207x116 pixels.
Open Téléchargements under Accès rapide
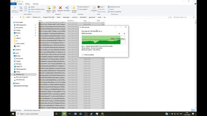[x=21, y=25]
